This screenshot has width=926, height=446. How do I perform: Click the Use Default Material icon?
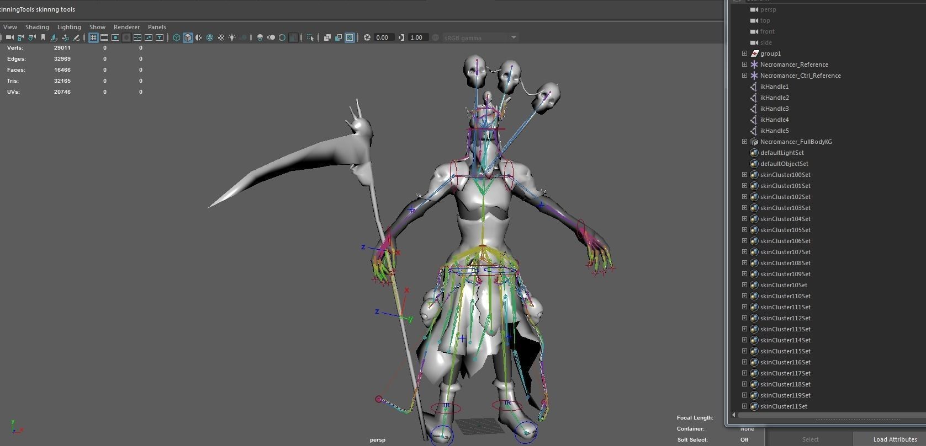(199, 37)
